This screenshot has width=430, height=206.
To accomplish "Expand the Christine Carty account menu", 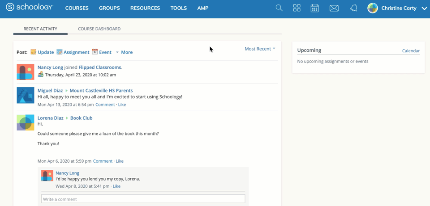I will tap(424, 8).
